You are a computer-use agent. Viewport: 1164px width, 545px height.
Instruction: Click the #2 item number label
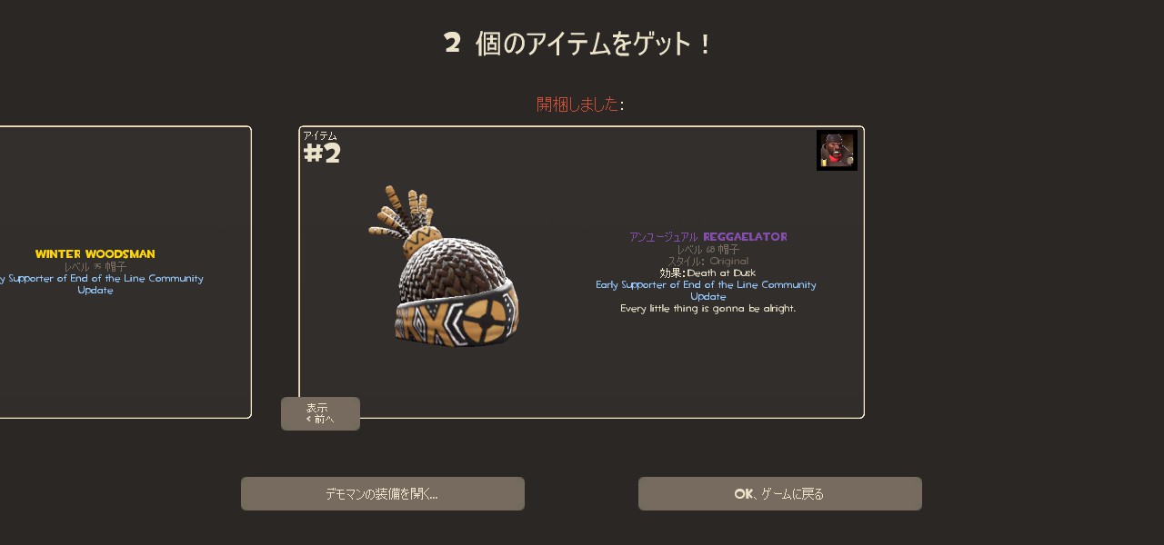click(322, 154)
